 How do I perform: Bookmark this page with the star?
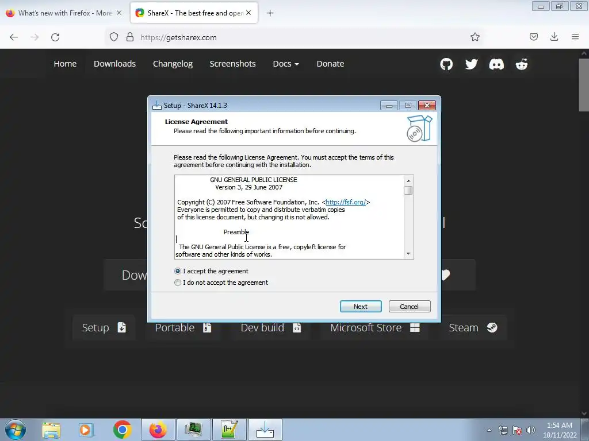pos(475,37)
